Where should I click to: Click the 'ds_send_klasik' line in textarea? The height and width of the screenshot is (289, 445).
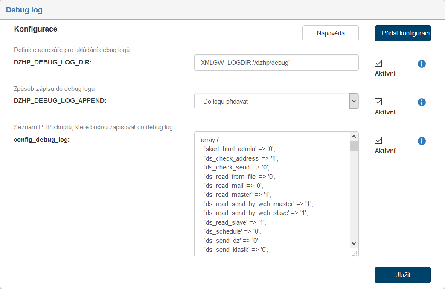click(x=236, y=250)
